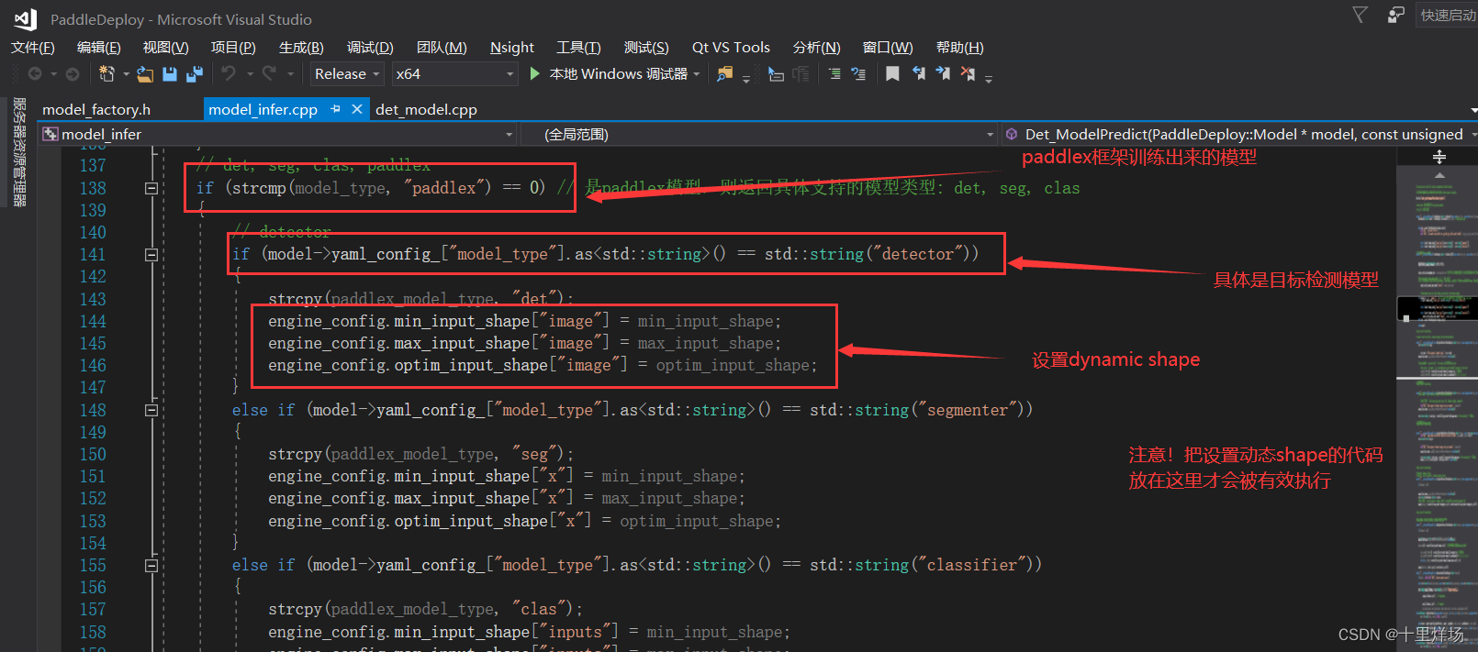Click the Save All icon
This screenshot has width=1478, height=652.
(x=195, y=74)
